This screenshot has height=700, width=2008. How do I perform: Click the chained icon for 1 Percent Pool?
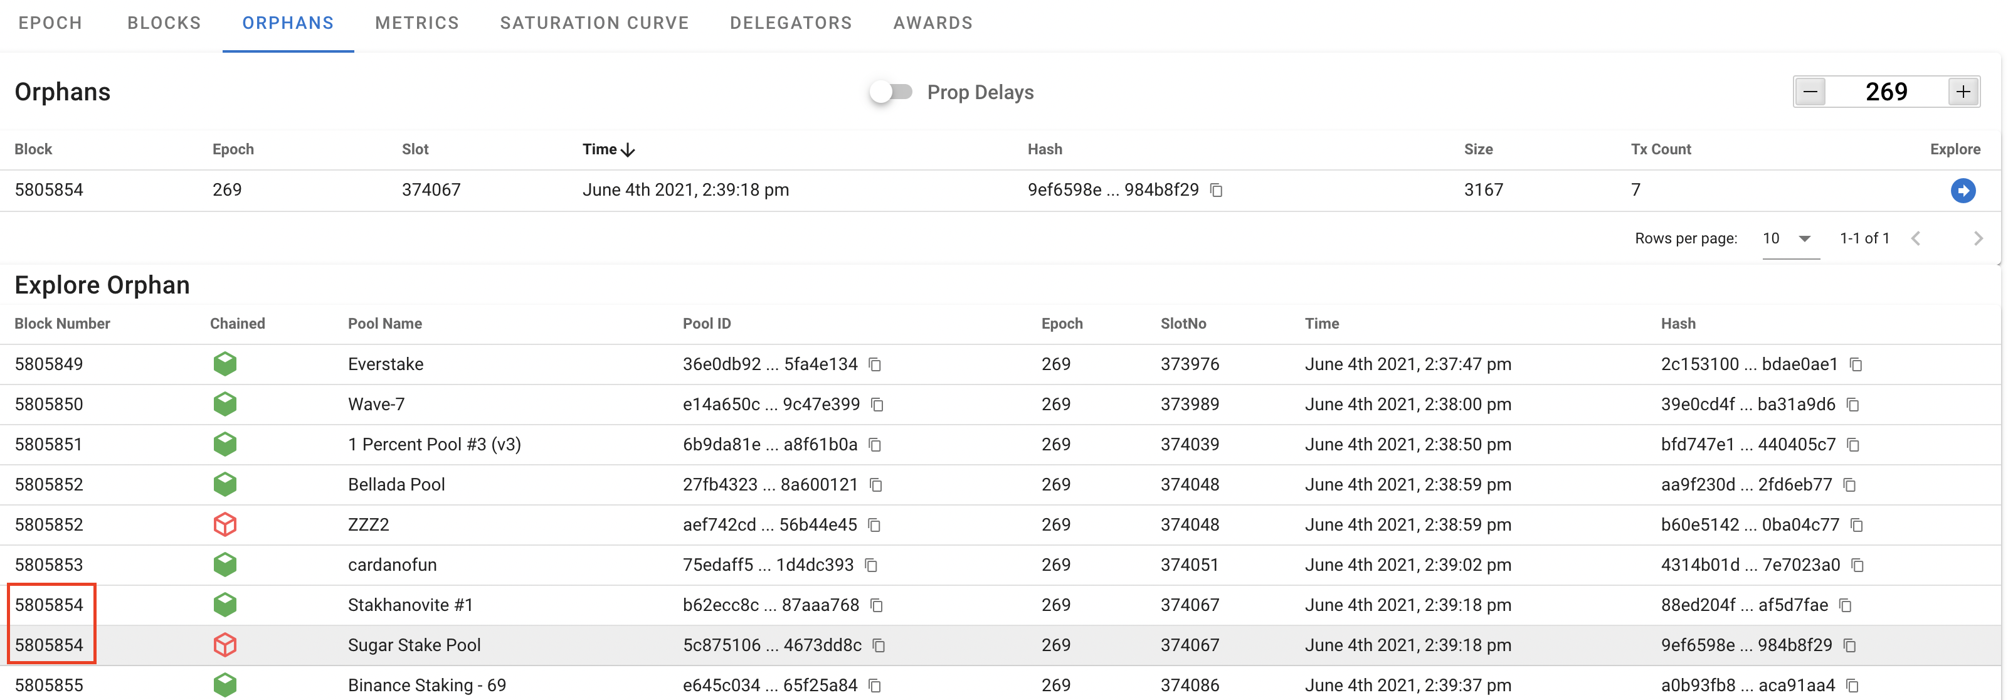coord(225,444)
